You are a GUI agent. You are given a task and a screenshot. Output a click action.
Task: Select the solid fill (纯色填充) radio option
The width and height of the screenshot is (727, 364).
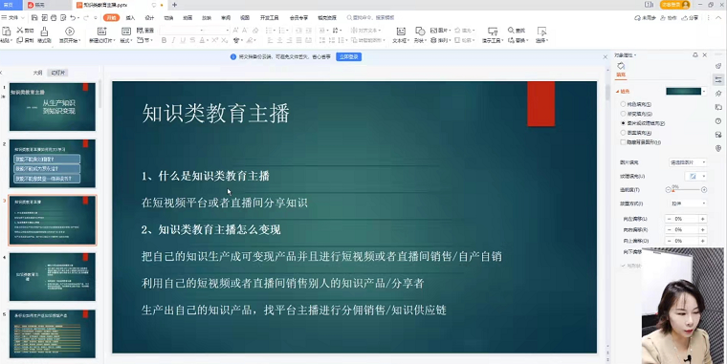tap(623, 104)
